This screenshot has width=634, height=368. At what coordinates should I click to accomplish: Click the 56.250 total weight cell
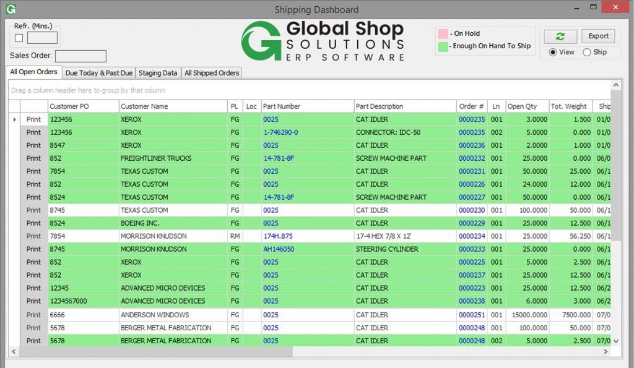(570, 236)
